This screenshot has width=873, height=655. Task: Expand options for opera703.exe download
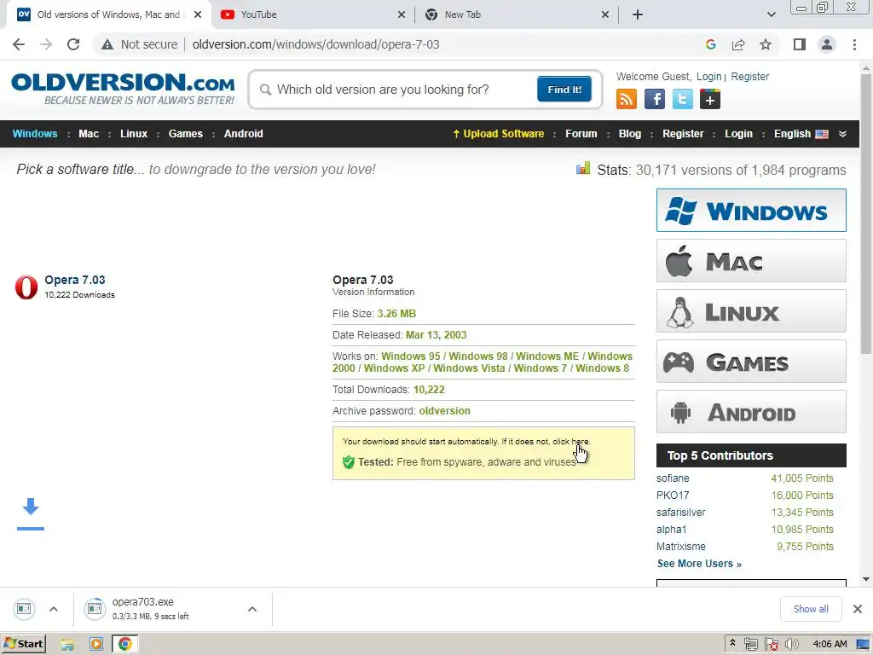pyautogui.click(x=252, y=609)
